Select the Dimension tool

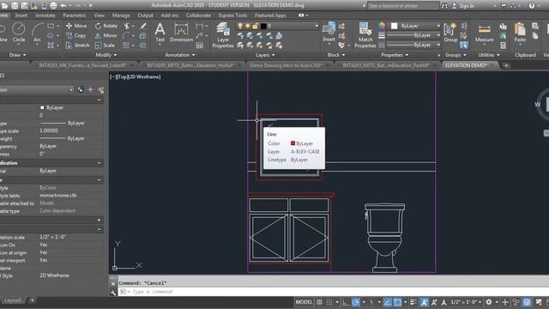point(181,32)
